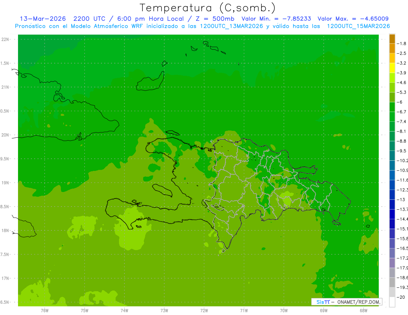The image size is (408, 315).
Task: Click the '18N' latitude label
Action: [5, 230]
